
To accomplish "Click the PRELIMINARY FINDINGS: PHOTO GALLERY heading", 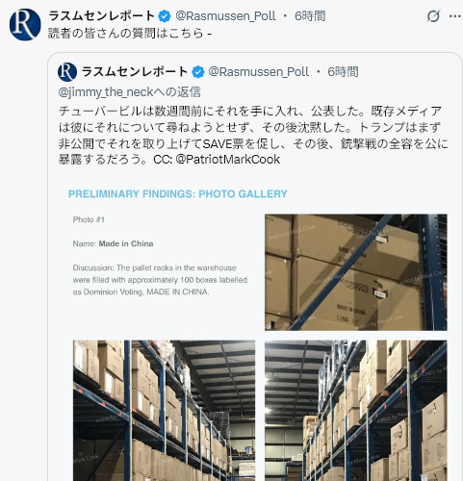I will pos(178,194).
